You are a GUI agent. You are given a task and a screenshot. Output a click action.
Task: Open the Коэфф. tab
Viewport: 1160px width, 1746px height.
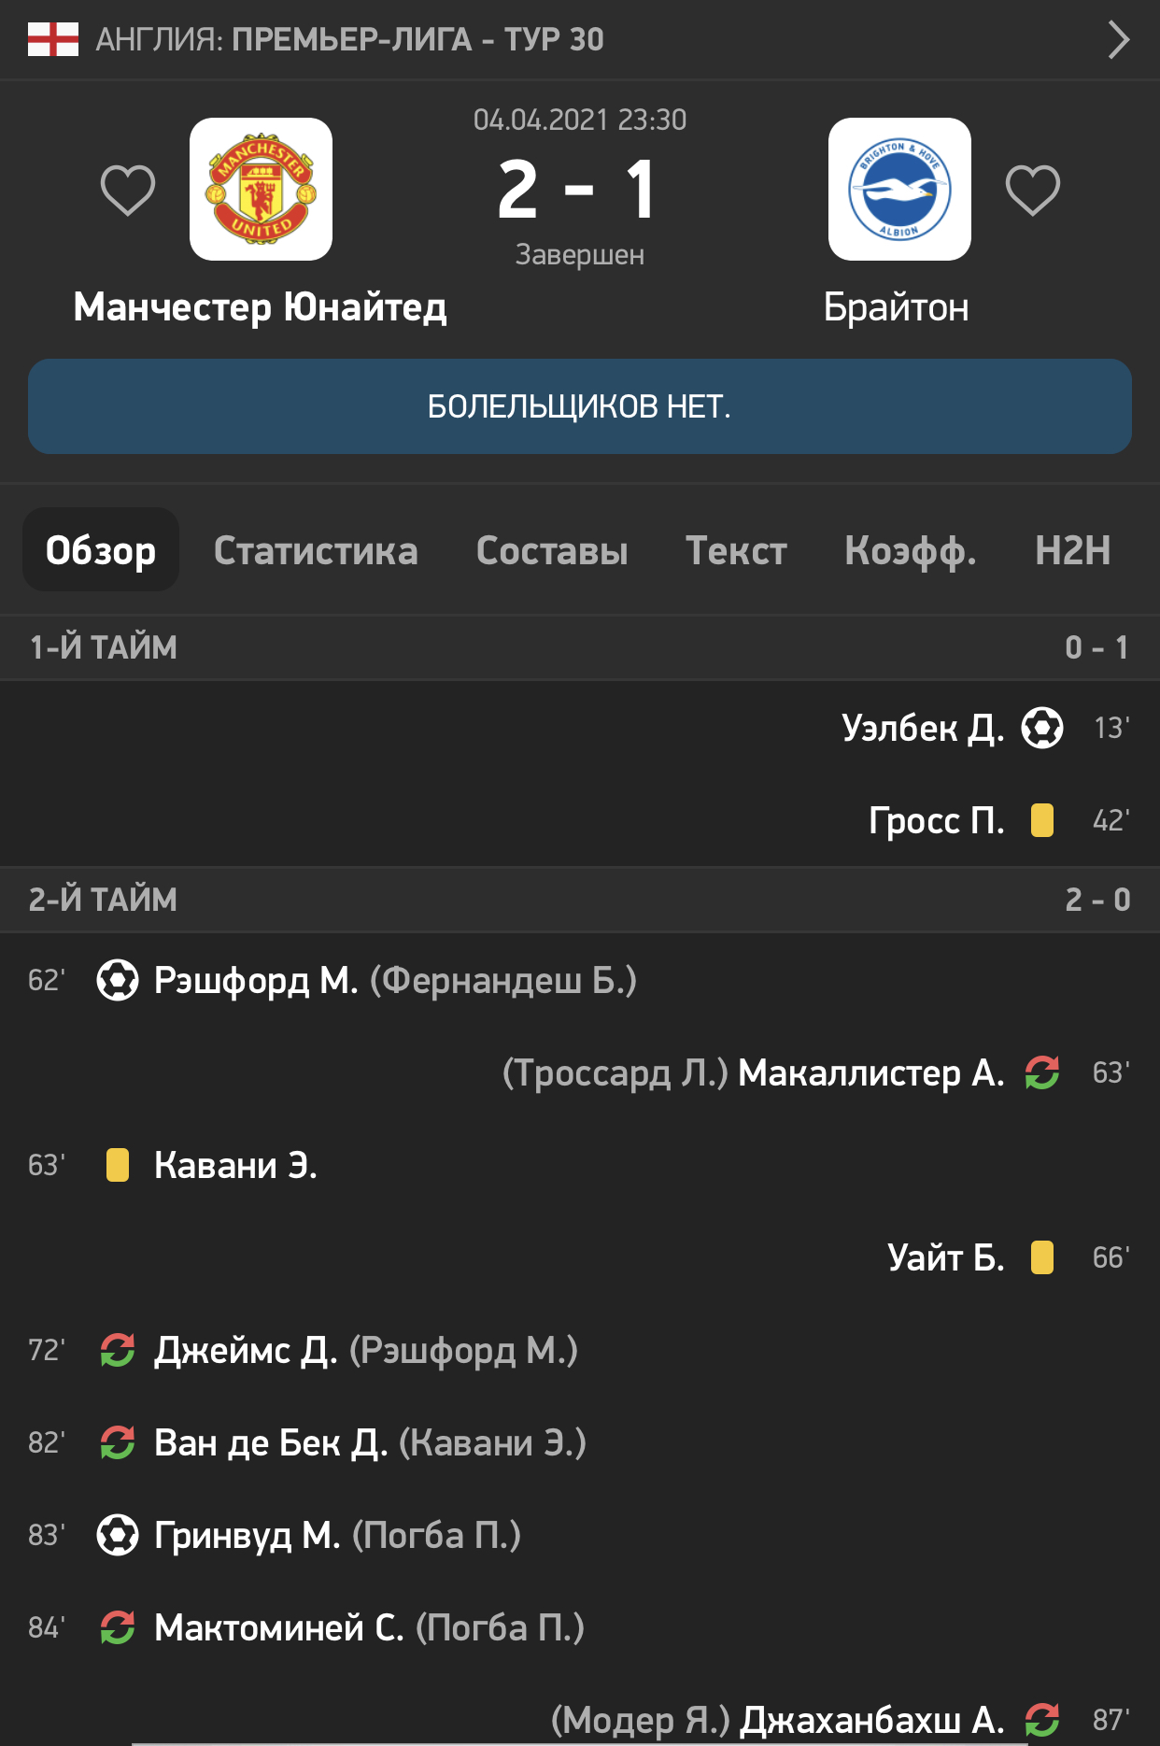pyautogui.click(x=911, y=550)
